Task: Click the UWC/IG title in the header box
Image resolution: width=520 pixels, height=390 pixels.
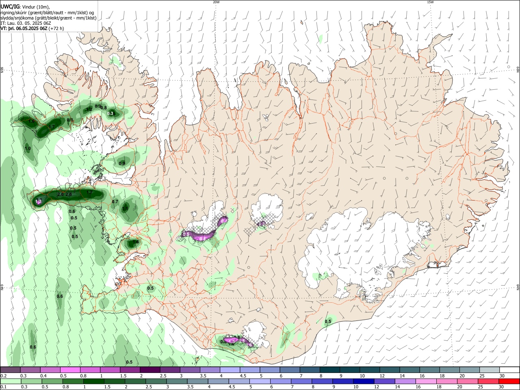Action: pyautogui.click(x=9, y=7)
